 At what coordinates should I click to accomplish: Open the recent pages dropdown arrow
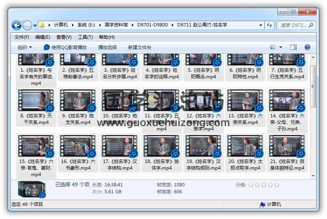coord(35,26)
